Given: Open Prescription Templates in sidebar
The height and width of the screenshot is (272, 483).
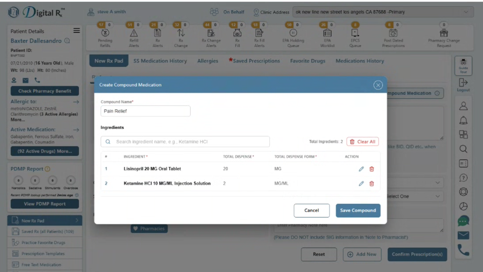Looking at the screenshot, I should (45, 253).
